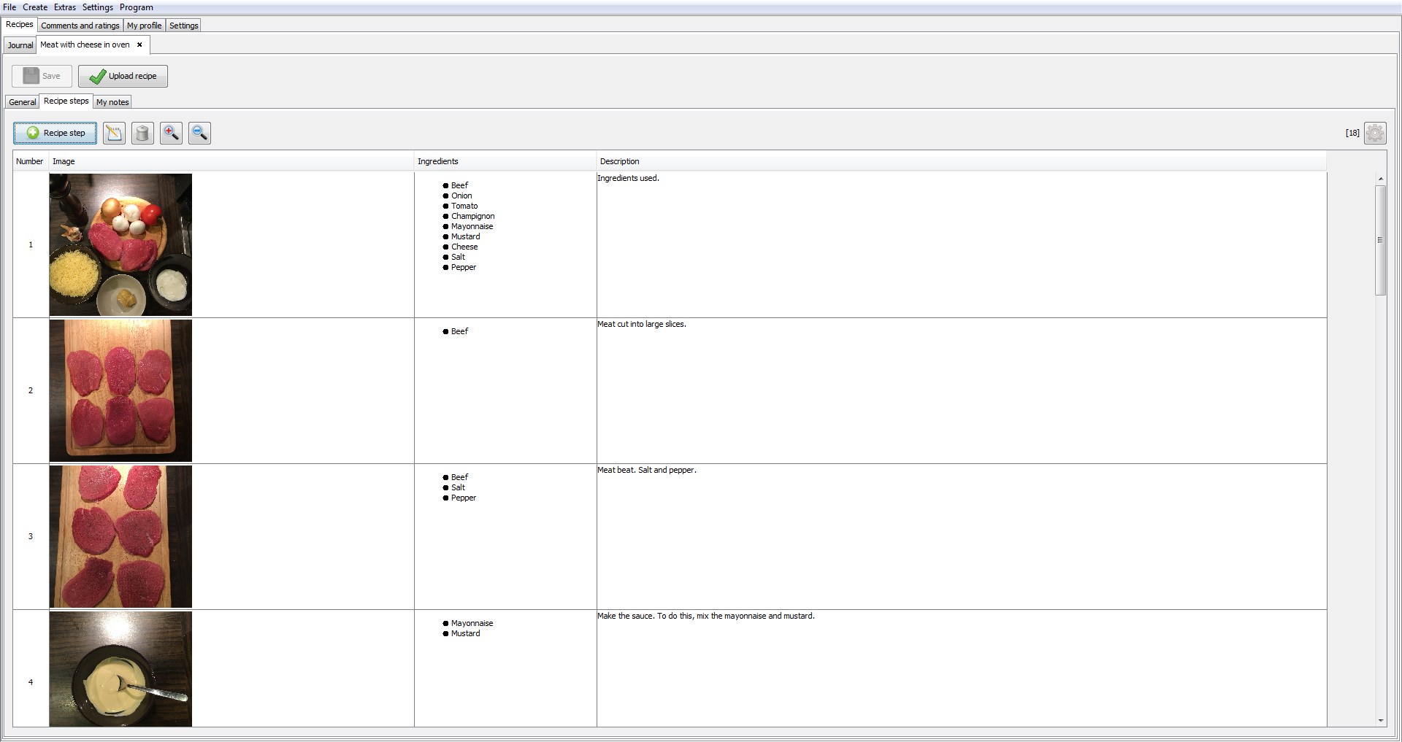Open the gear settings icon near [18]
The height and width of the screenshot is (742, 1402).
[1376, 133]
